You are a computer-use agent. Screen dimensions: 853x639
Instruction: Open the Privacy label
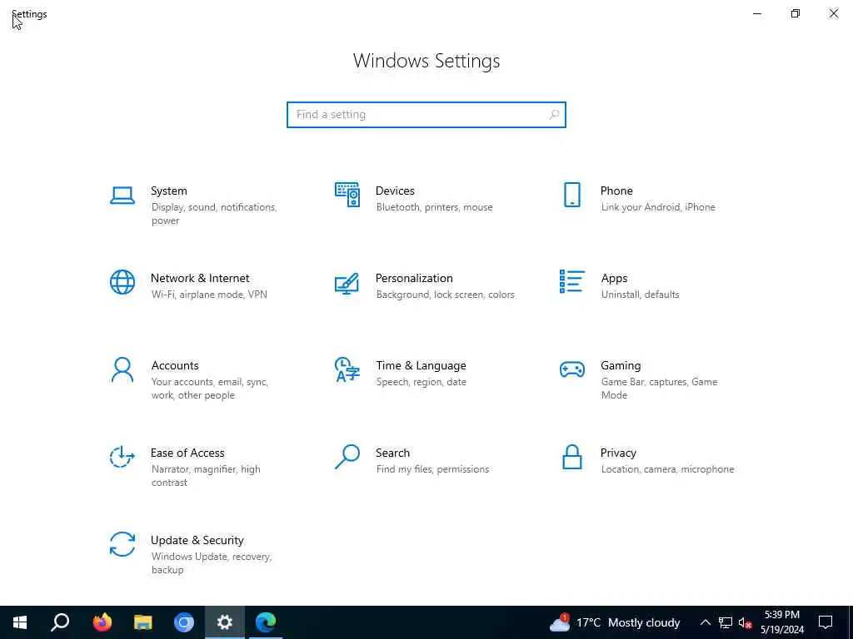618,453
